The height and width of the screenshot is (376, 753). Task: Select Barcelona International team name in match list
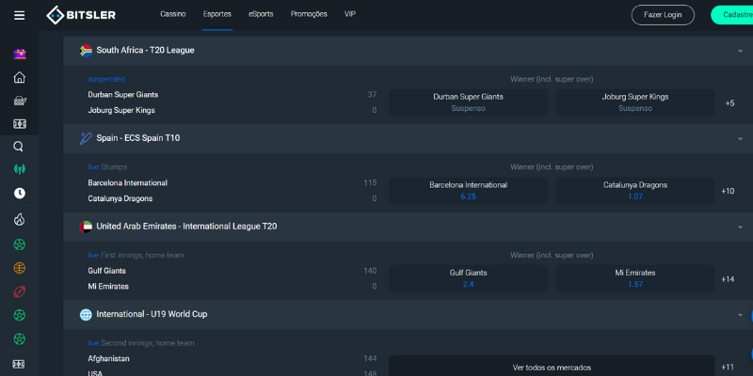(128, 182)
